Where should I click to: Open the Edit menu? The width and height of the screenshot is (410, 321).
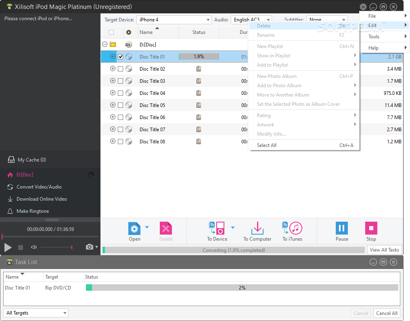pos(384,25)
